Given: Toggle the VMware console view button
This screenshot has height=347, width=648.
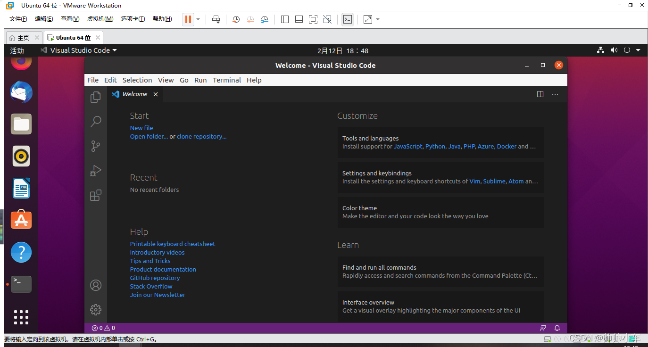Looking at the screenshot, I should 348,19.
